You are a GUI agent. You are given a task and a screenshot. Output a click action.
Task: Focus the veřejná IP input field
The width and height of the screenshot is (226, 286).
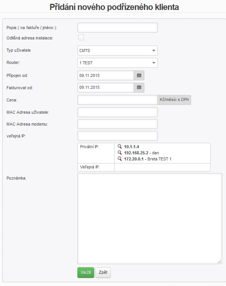click(118, 136)
